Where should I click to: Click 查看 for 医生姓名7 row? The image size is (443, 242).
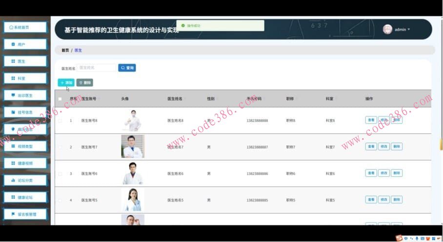[x=371, y=147]
